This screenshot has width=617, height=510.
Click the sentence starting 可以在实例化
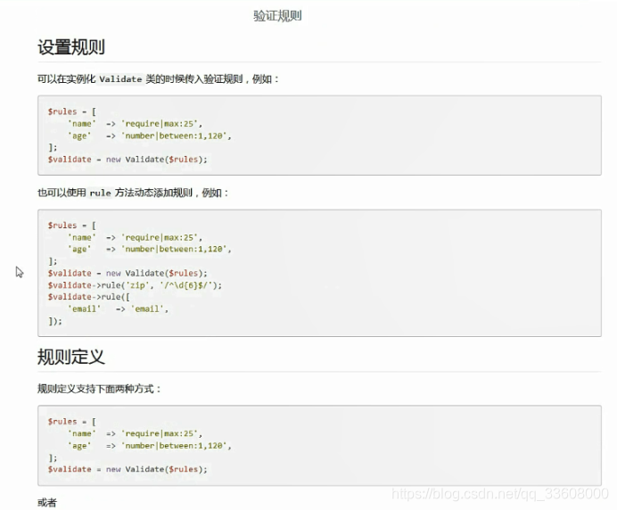(x=158, y=79)
